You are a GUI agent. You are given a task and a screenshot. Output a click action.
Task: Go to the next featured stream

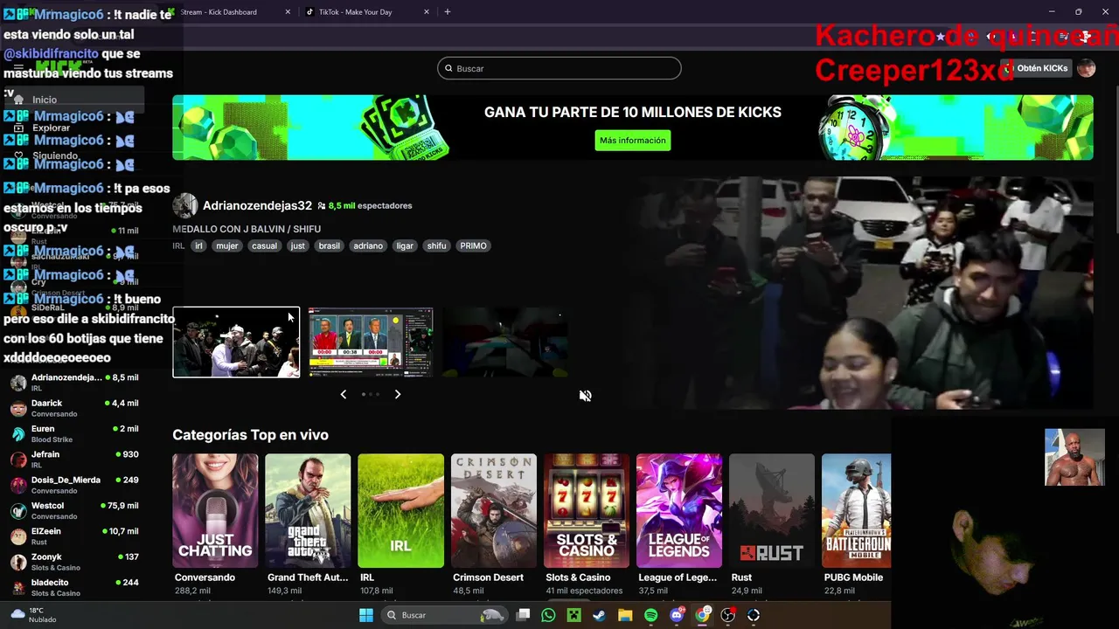[398, 395]
